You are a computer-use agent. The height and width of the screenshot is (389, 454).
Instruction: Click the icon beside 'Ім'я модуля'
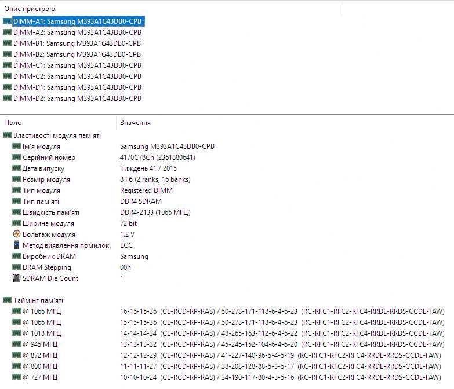[x=16, y=146]
